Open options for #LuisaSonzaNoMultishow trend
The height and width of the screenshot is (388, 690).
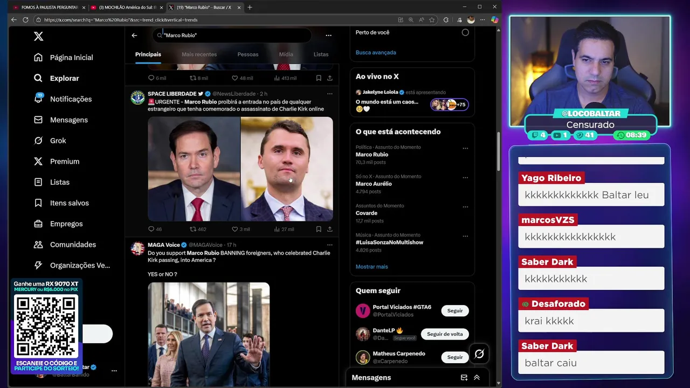point(465,236)
